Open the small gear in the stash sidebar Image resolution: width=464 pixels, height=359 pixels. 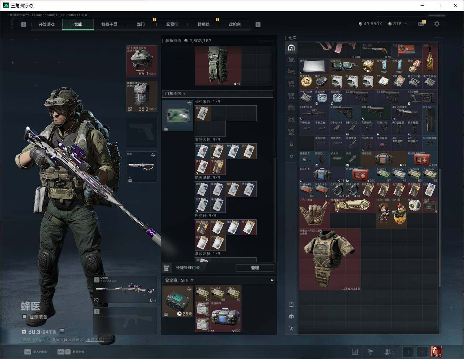(291, 156)
